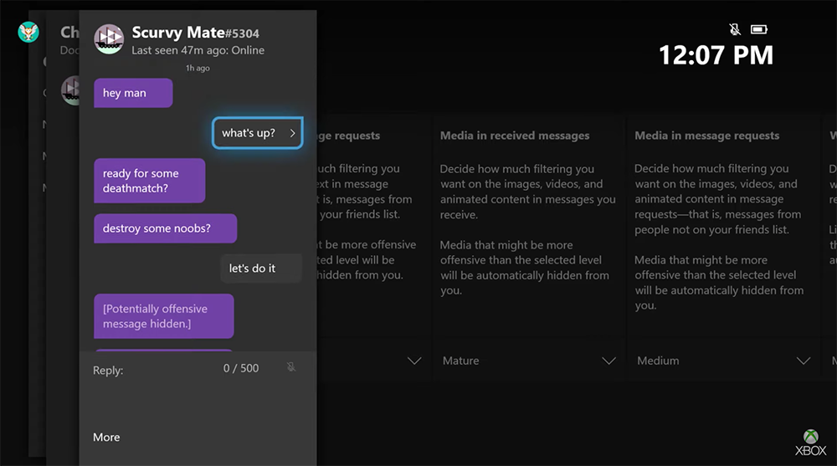Click the muted mic icon beside reply counter
The image size is (837, 466).
click(x=291, y=366)
